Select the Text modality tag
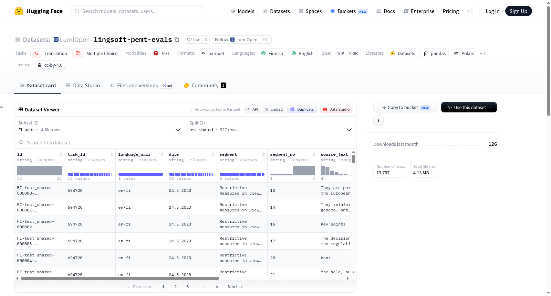 162,53
